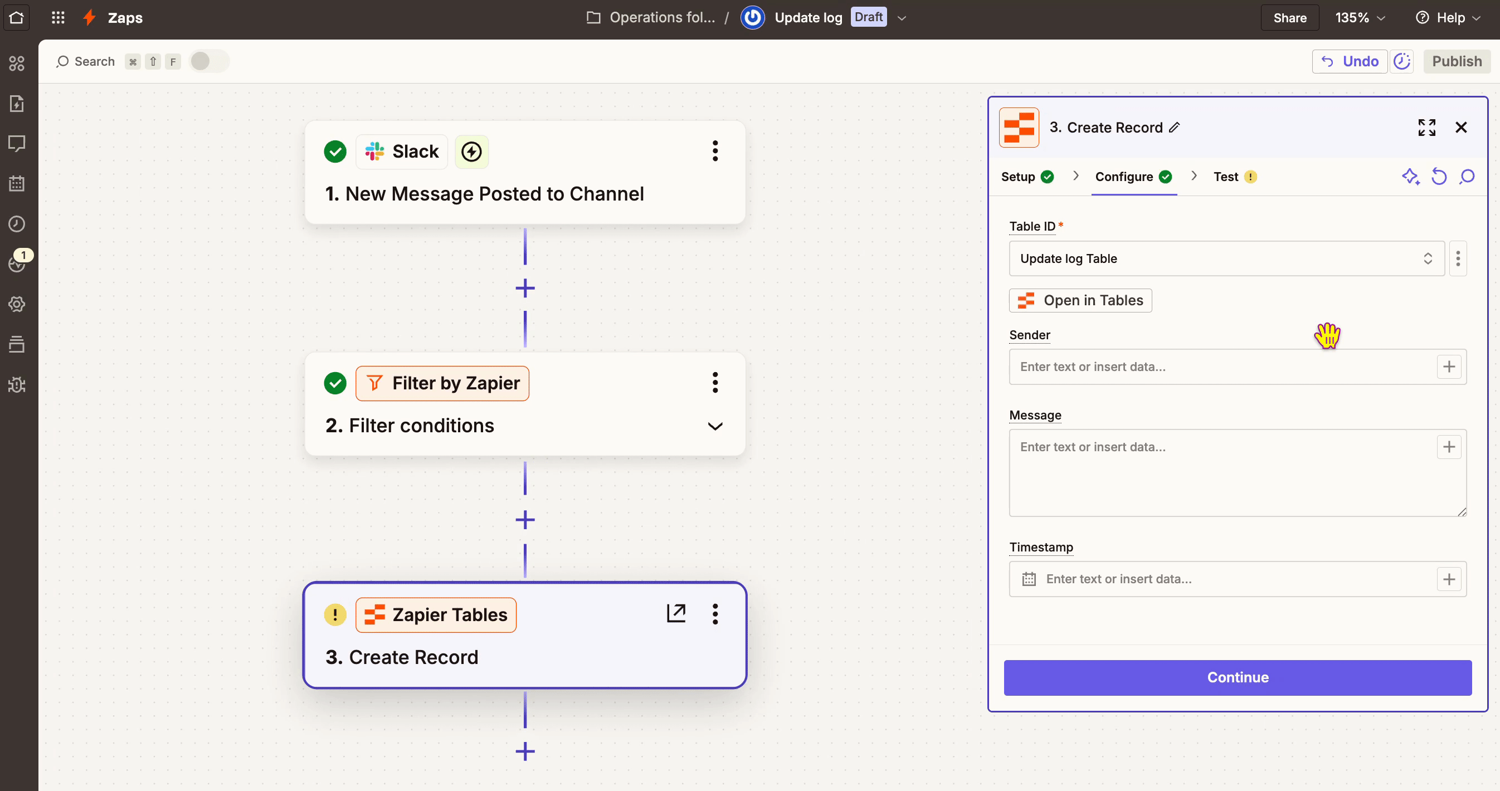The width and height of the screenshot is (1500, 791).
Task: Open the comments sidebar icon
Action: click(x=17, y=144)
